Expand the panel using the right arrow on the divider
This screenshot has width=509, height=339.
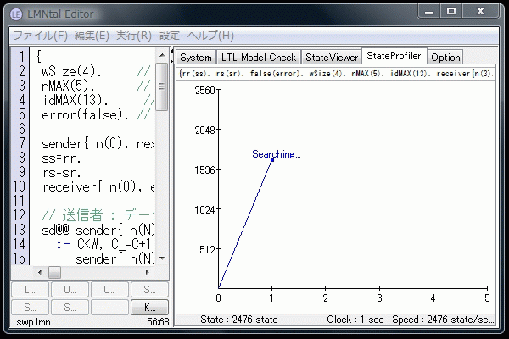click(172, 60)
